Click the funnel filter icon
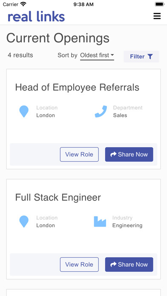167x296 pixels. coord(150,57)
